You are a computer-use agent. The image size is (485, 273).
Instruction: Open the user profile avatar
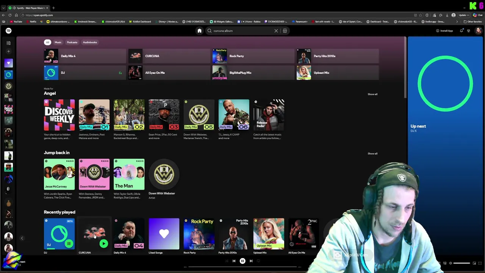click(x=478, y=31)
